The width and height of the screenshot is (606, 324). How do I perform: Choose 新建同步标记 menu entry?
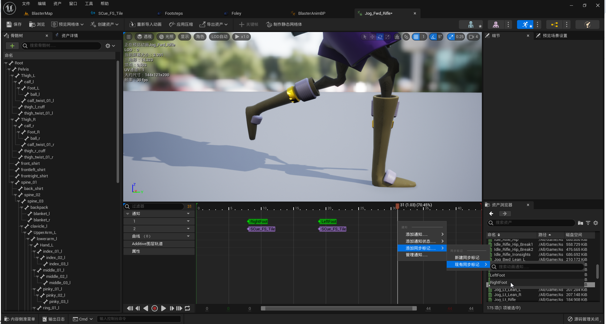467,258
